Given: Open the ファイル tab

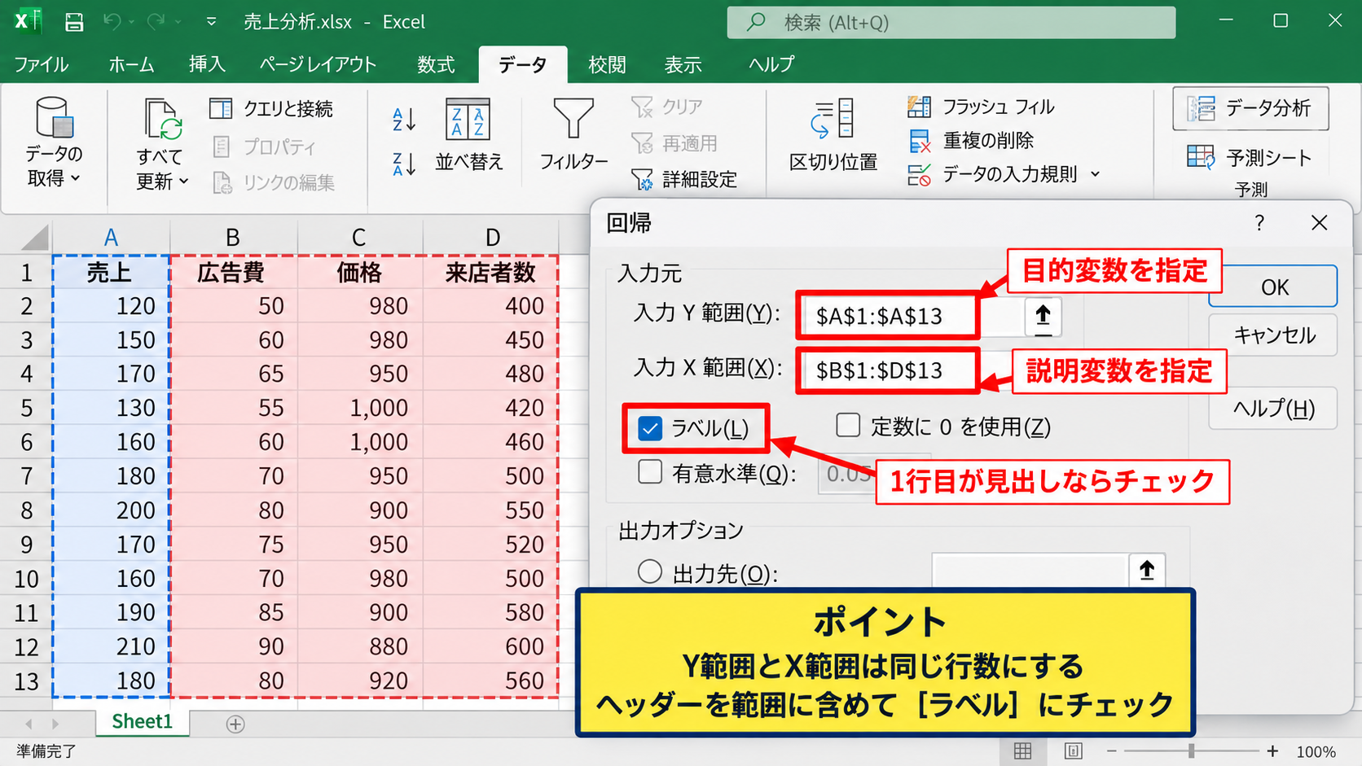Looking at the screenshot, I should 42,64.
